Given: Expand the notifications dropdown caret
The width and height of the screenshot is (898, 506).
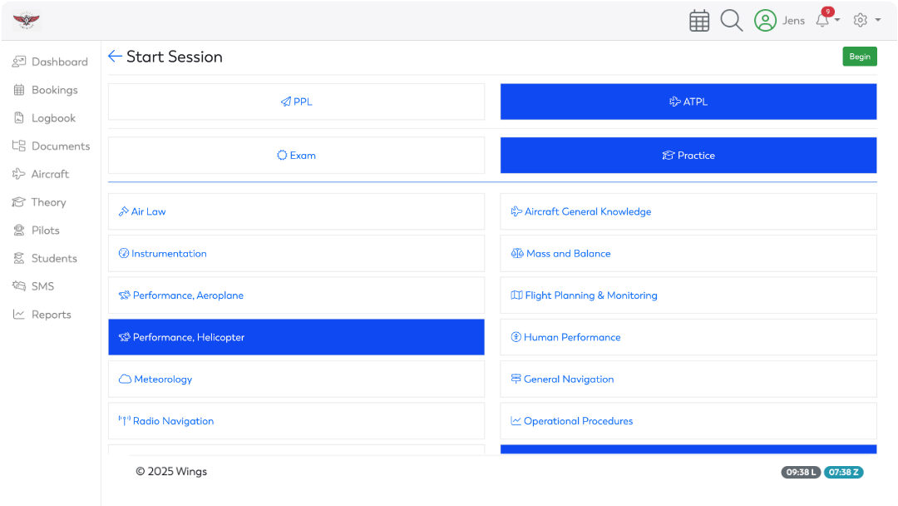Looking at the screenshot, I should (837, 21).
